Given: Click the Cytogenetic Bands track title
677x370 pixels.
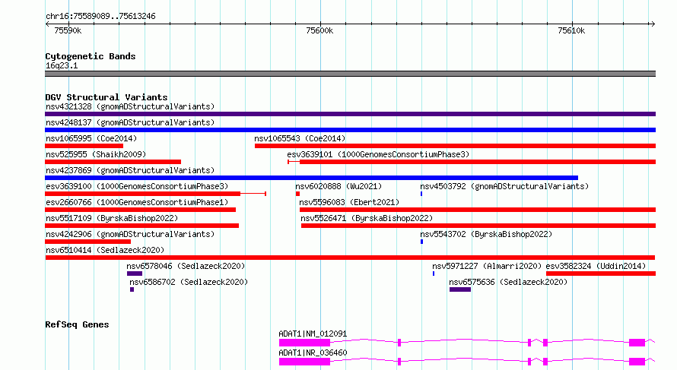Looking at the screenshot, I should 91,56.
